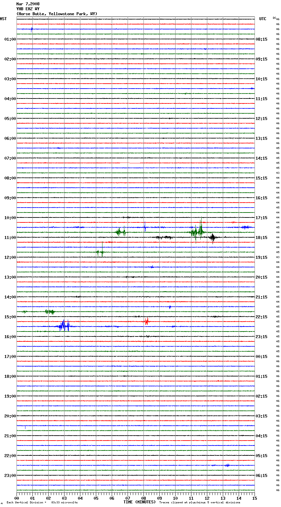Screen dimensions: 281x507
Task: Click 'Traces clipped at plus/minus 5 vertical divisions'
Action: [200, 502]
